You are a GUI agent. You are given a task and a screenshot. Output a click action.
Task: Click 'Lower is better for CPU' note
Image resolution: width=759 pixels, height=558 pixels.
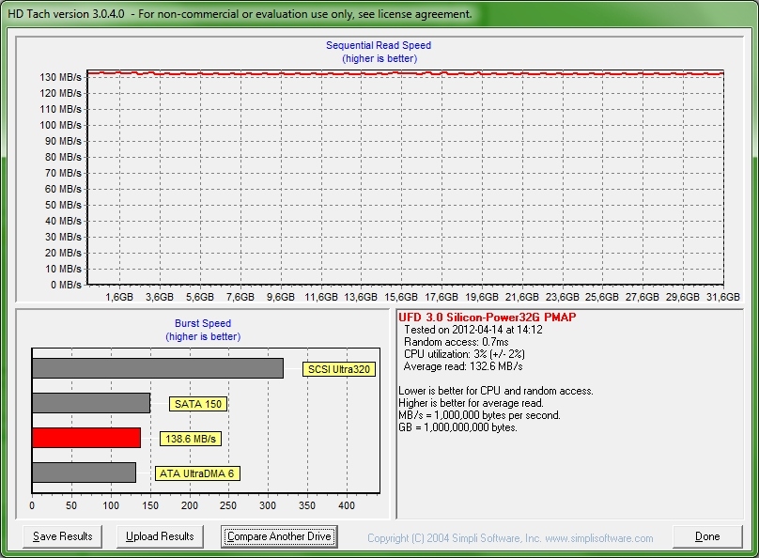tap(496, 391)
